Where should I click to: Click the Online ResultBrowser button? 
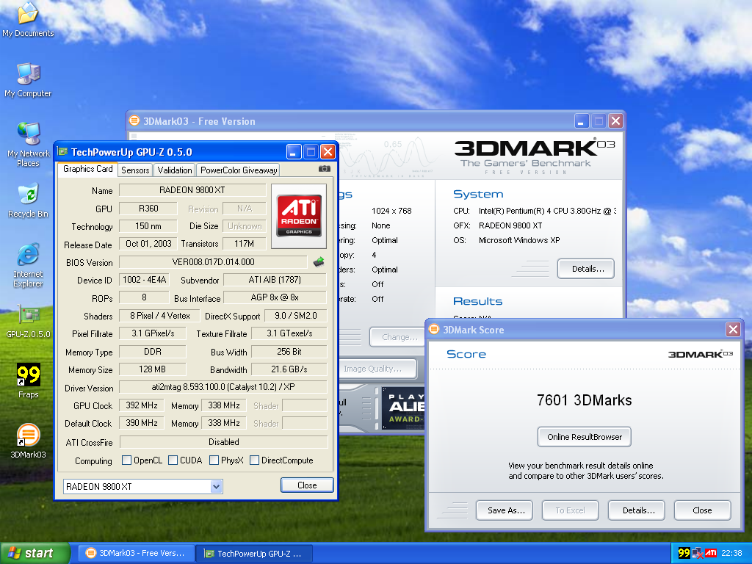pos(584,437)
